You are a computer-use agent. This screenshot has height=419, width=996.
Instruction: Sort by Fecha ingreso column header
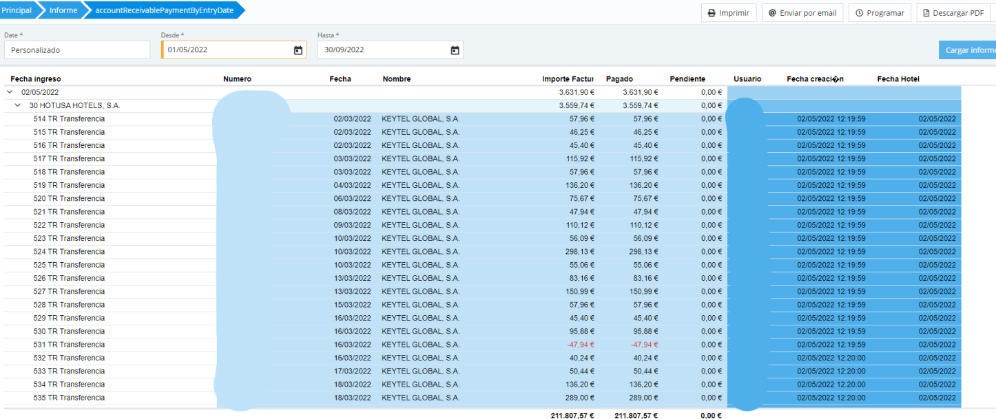click(x=36, y=79)
